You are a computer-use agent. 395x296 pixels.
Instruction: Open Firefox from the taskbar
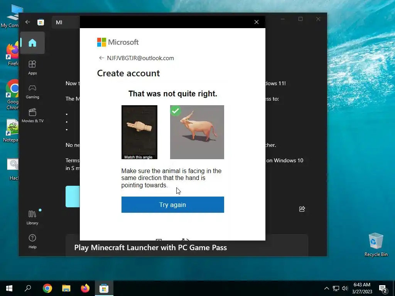pos(85,288)
